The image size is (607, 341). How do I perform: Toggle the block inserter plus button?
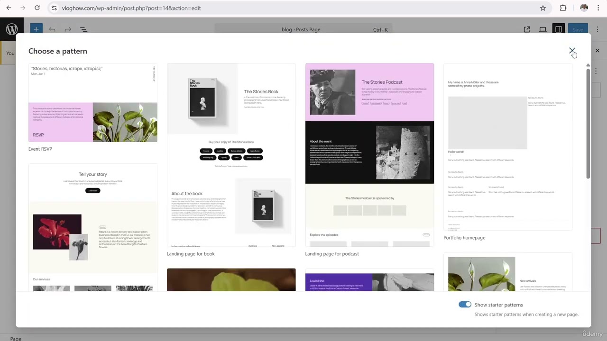click(36, 29)
